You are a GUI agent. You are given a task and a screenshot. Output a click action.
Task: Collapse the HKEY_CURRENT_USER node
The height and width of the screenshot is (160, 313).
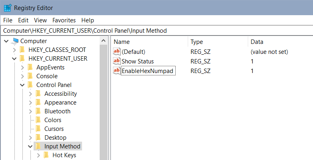(14, 59)
